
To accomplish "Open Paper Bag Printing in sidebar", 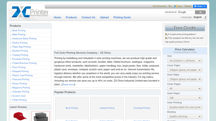I will (22, 47).
